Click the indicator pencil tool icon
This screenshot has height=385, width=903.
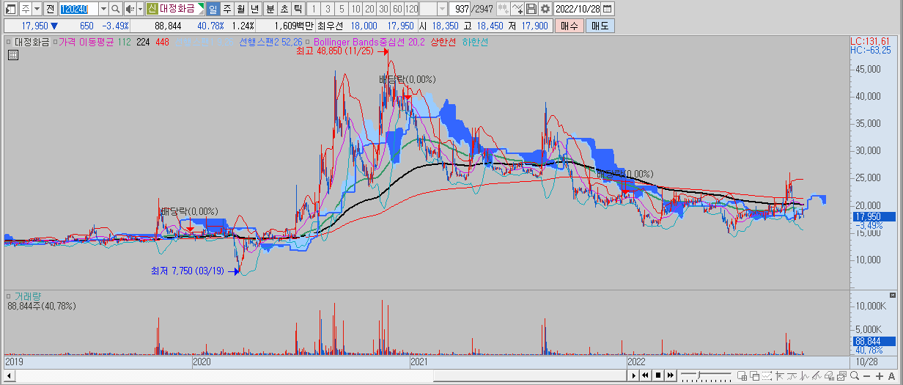pos(816,376)
